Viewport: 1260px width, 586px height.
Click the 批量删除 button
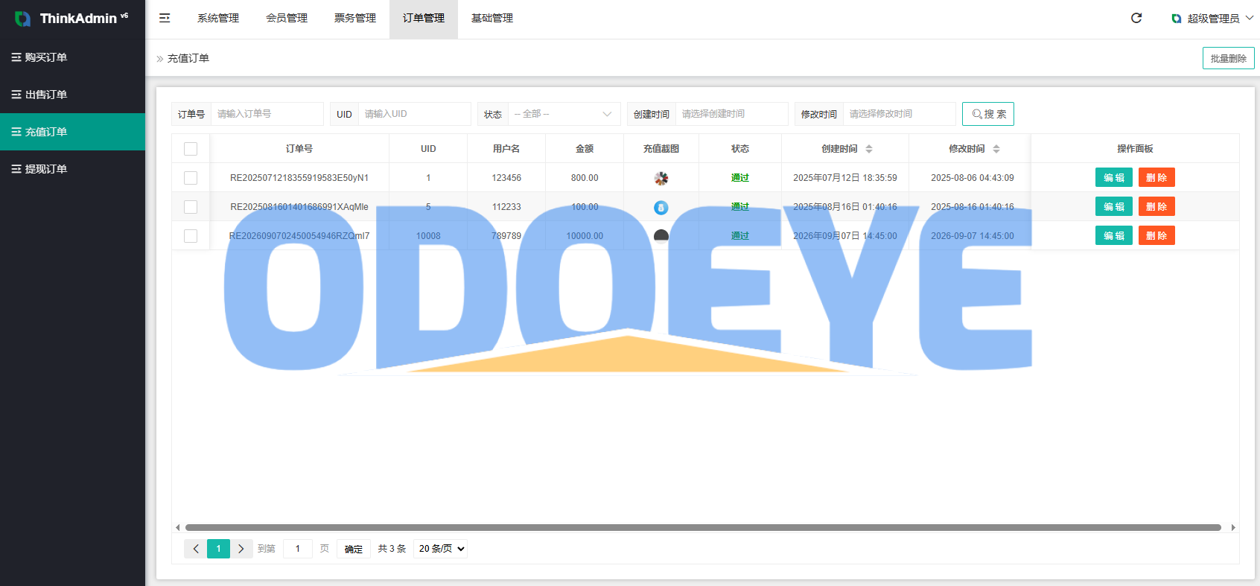(x=1229, y=58)
